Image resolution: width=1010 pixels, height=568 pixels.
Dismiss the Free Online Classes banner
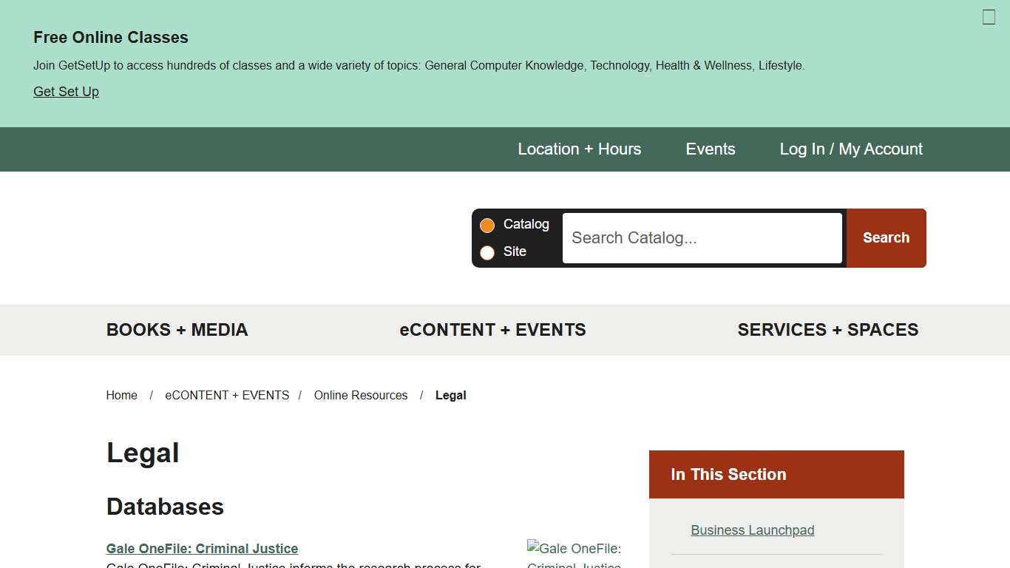989,17
